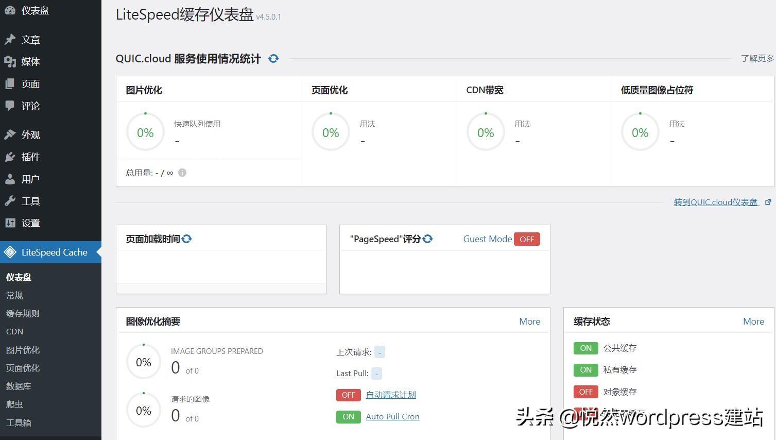Click More in 图像优化摘要 panel
Viewport: 776px width, 440px height.
coord(529,321)
